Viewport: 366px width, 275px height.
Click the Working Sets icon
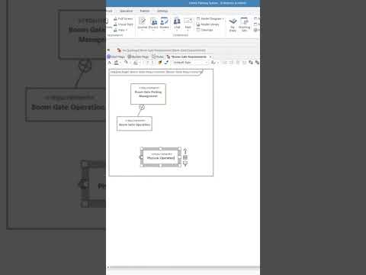click(x=244, y=24)
